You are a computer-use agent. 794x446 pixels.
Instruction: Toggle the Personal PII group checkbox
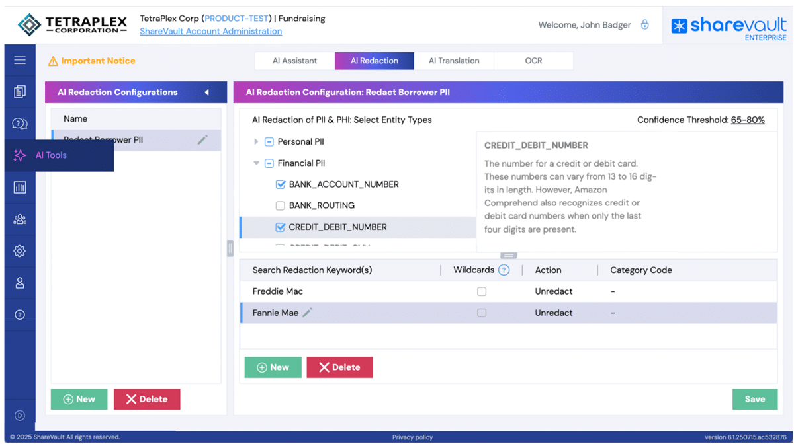269,142
